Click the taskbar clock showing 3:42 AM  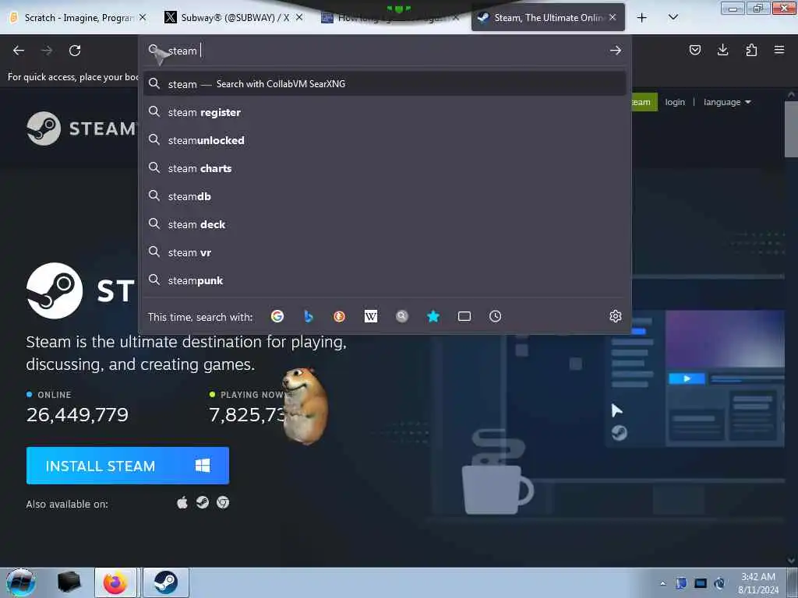pyautogui.click(x=757, y=583)
